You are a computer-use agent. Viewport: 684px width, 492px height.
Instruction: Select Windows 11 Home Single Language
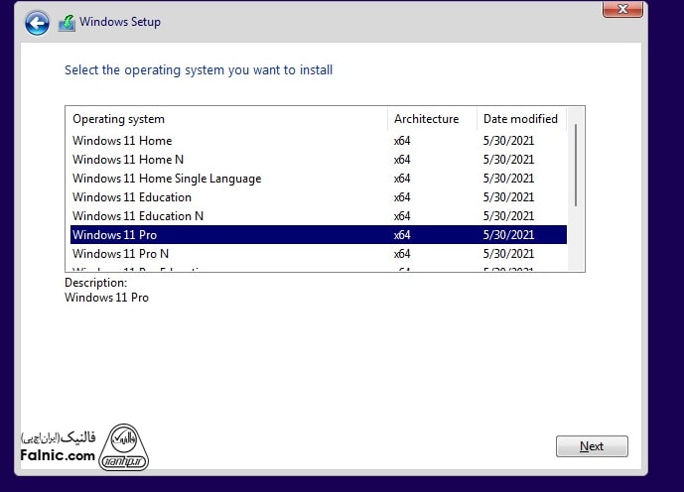pyautogui.click(x=167, y=179)
